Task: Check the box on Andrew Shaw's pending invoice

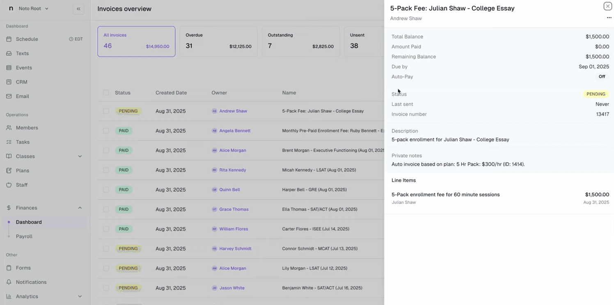Action: coord(106,111)
